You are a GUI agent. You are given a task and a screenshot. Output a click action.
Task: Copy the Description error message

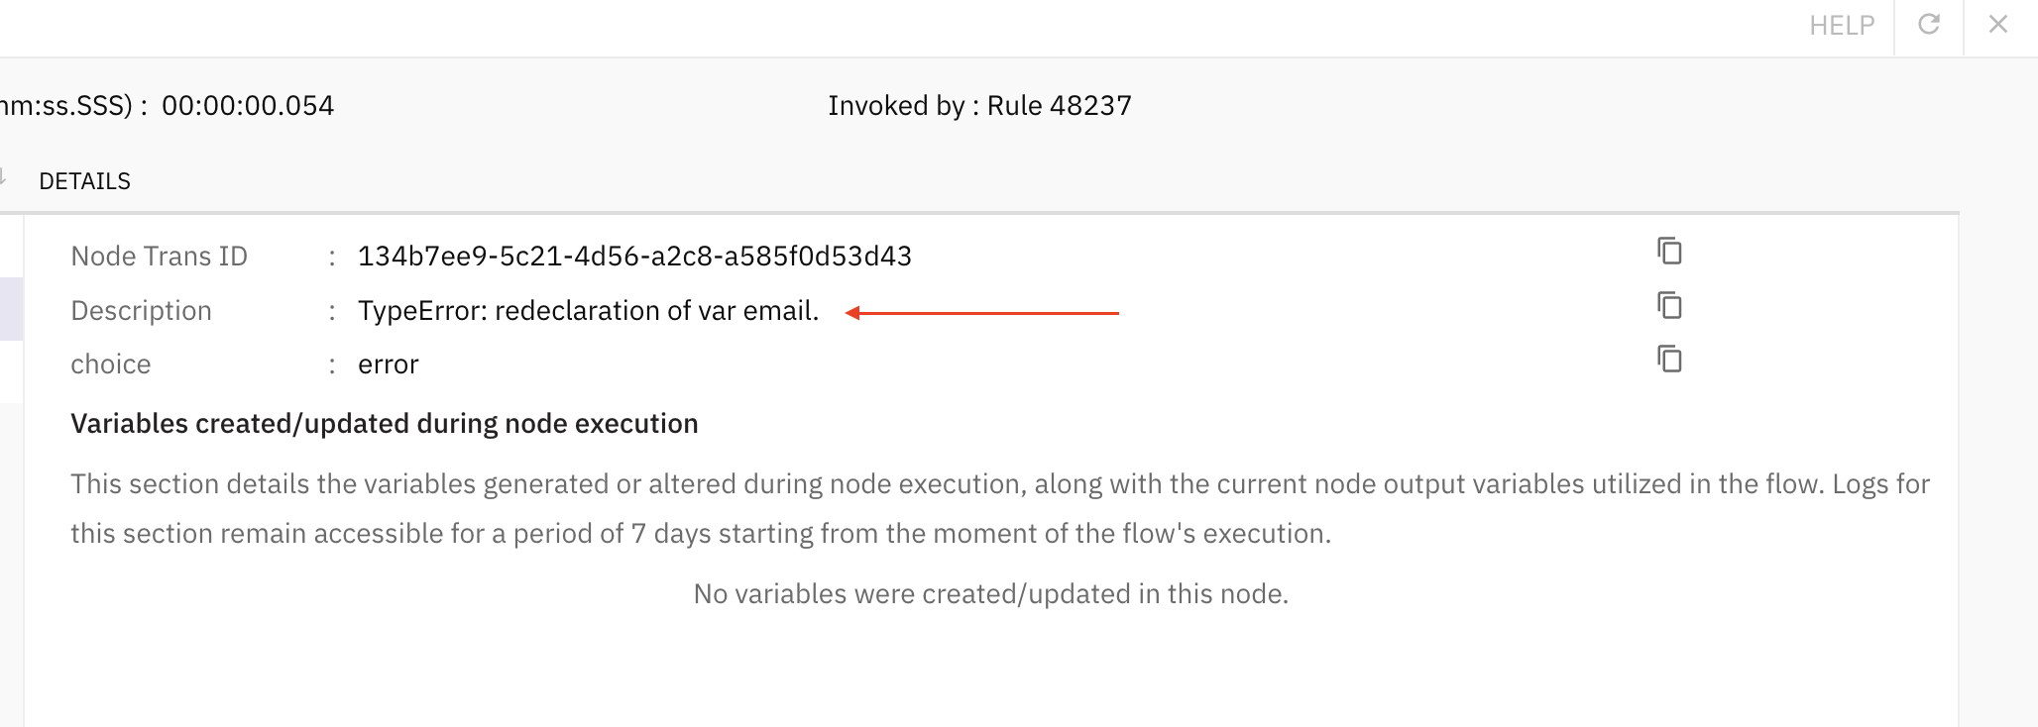(x=1669, y=305)
